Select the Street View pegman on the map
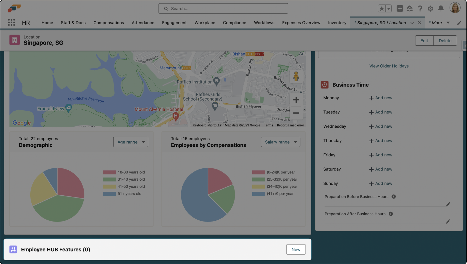 tap(296, 76)
